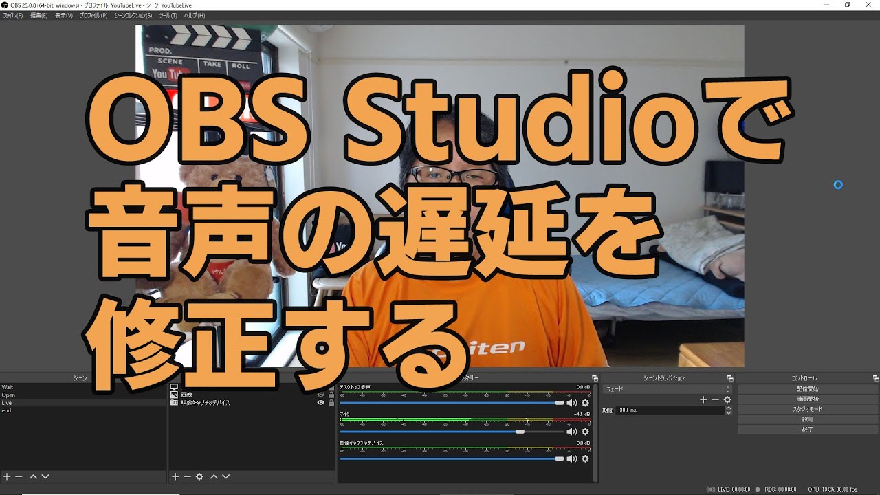Select the end scene

pos(83,410)
